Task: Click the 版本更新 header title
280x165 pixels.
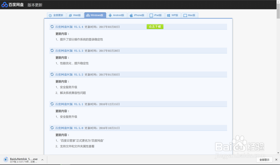Action: (35, 5)
